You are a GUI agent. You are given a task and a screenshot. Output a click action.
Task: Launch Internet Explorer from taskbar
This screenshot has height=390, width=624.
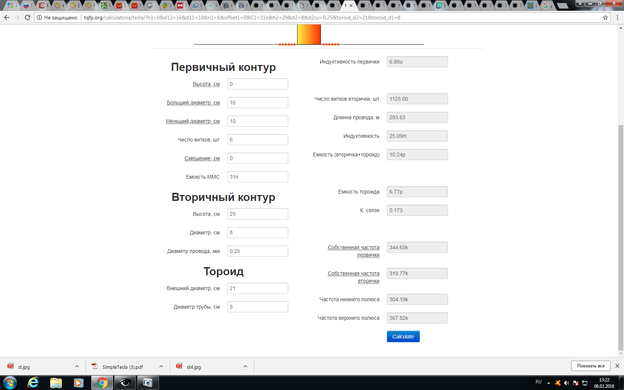coord(33,383)
